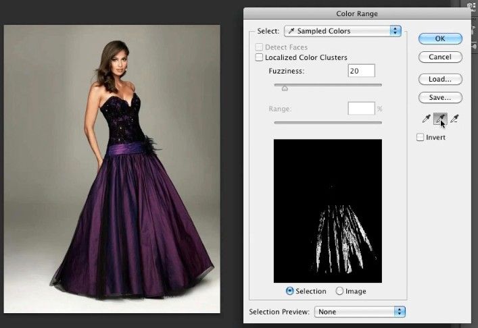Select the Subtract from Sample eyedropper
The image size is (478, 328).
click(454, 119)
